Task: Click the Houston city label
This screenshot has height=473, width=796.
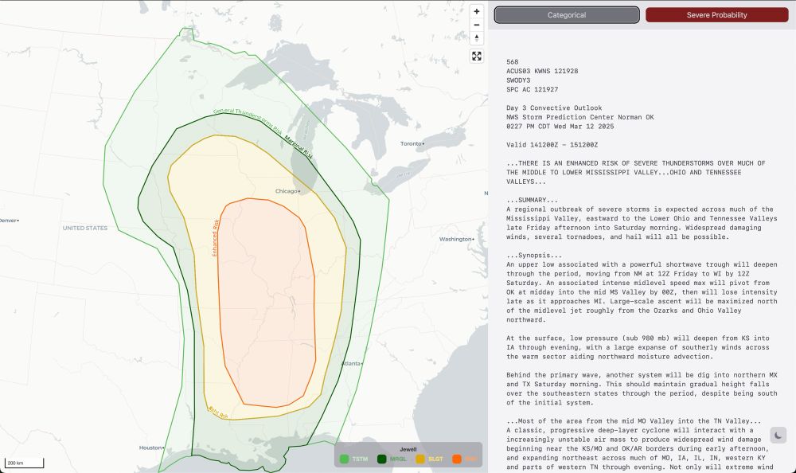Action: [150, 448]
